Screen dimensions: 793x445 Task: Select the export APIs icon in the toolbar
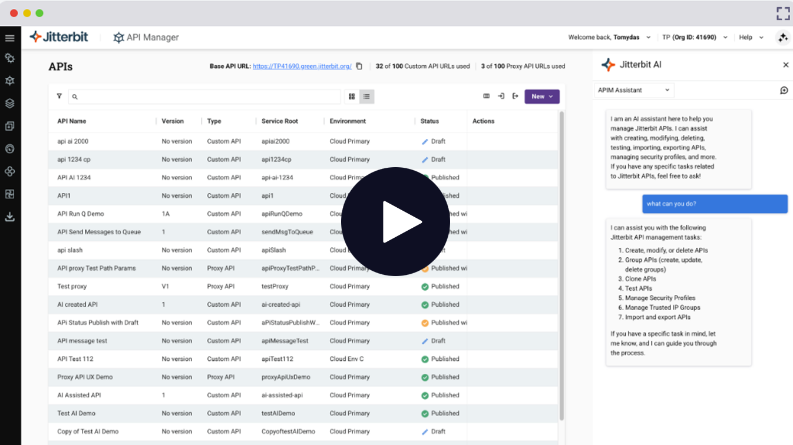point(515,97)
